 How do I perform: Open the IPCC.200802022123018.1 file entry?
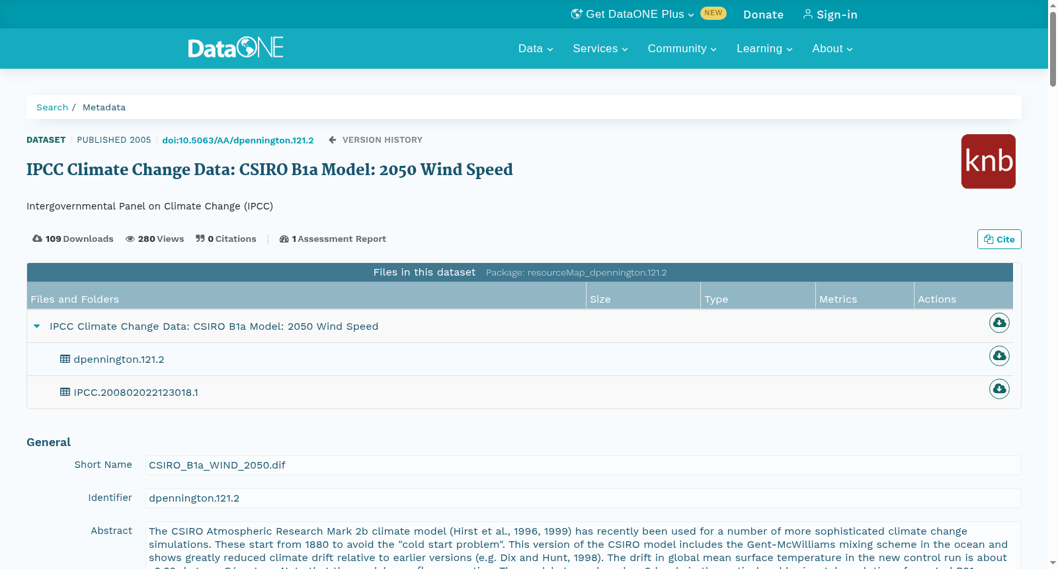click(x=136, y=393)
